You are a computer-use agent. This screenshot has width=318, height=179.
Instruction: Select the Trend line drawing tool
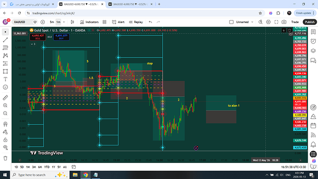(5, 40)
